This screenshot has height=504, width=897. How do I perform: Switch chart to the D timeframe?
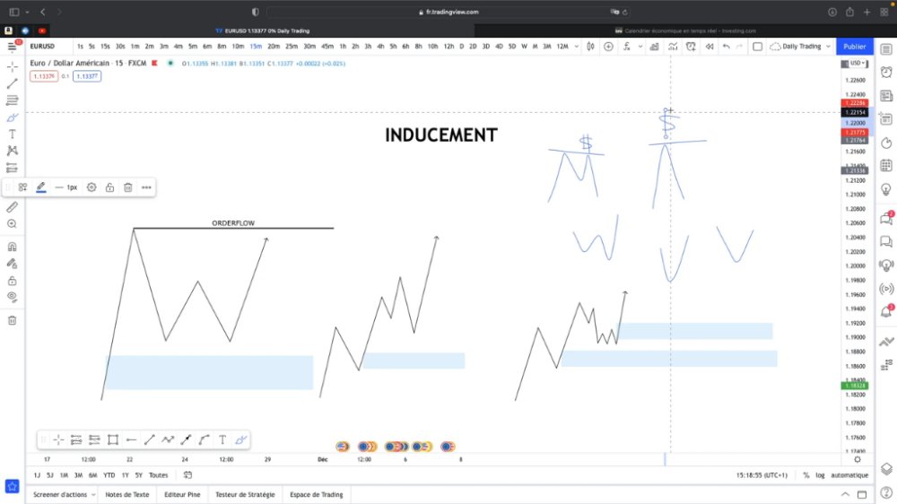(x=462, y=47)
